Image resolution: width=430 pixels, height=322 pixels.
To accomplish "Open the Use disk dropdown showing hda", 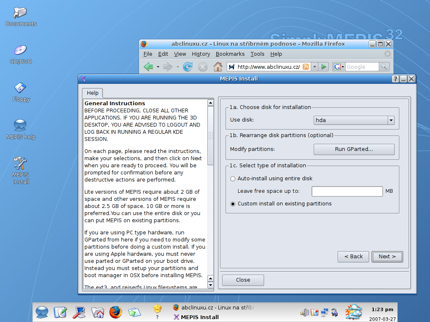I will 354,120.
